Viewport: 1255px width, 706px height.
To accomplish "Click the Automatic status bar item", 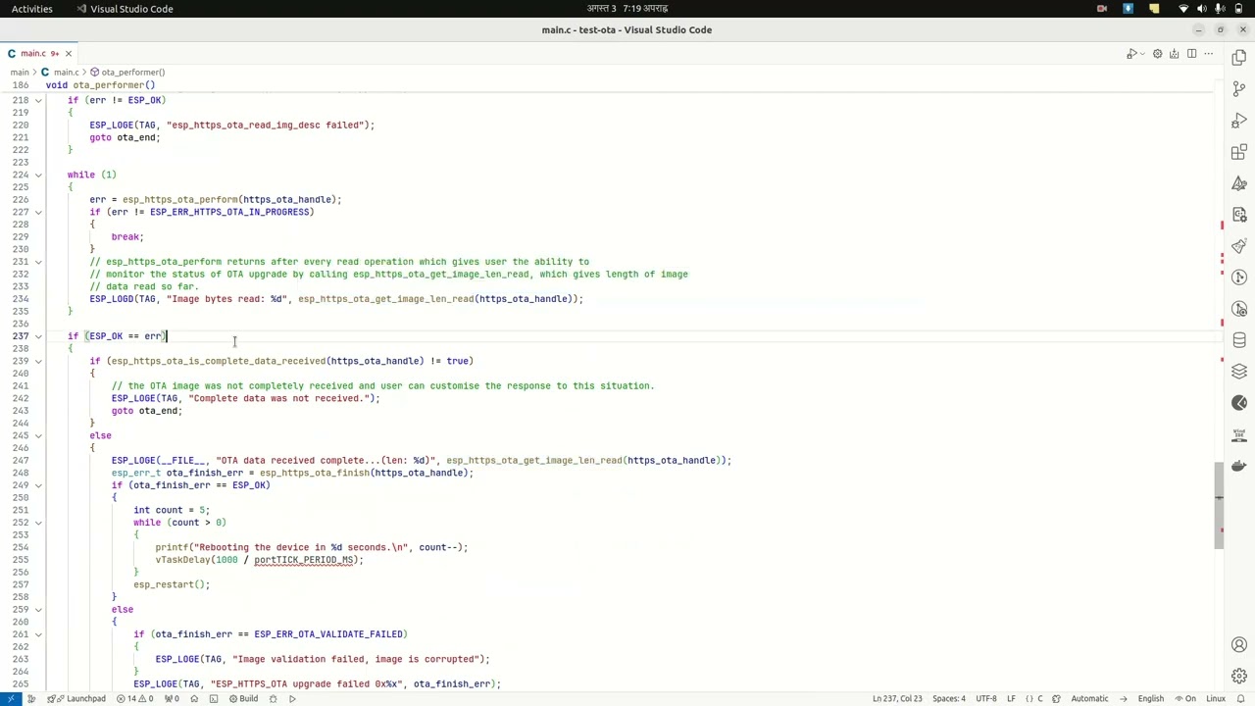I will (1089, 699).
